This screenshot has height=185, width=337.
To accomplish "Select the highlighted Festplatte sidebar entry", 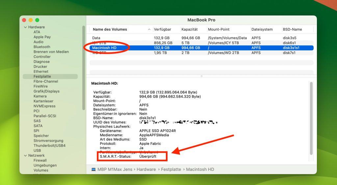I will coord(50,77).
